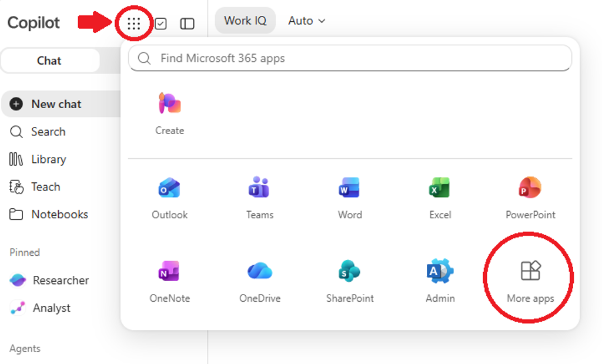Expand the Auto mode dropdown
The width and height of the screenshot is (602, 364).
point(307,21)
